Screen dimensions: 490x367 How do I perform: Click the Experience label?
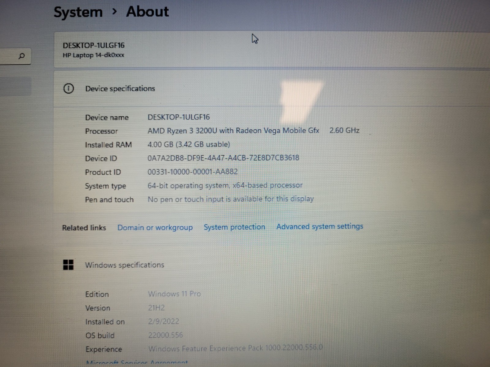(104, 349)
